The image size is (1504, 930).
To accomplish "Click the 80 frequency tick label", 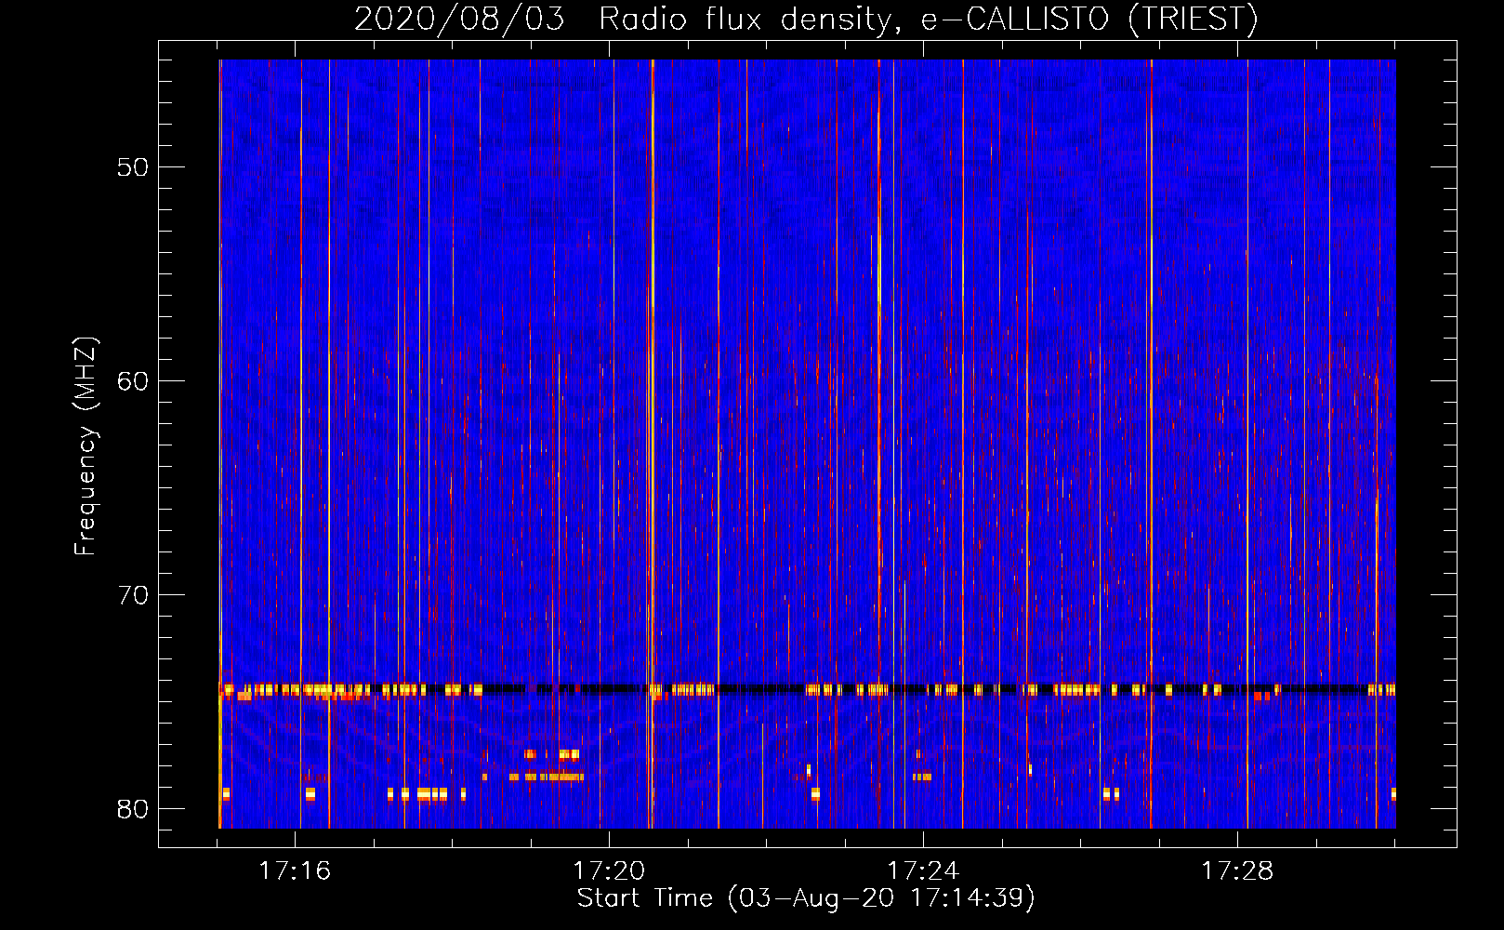I will click(x=133, y=809).
